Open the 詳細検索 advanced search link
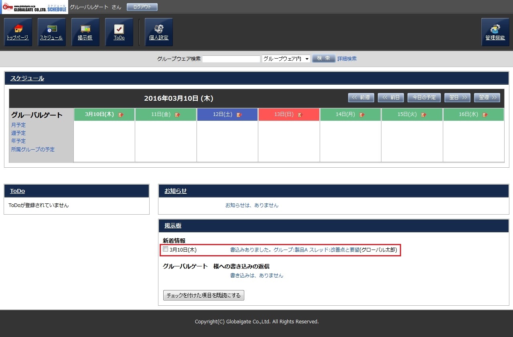The image size is (513, 337). click(347, 59)
